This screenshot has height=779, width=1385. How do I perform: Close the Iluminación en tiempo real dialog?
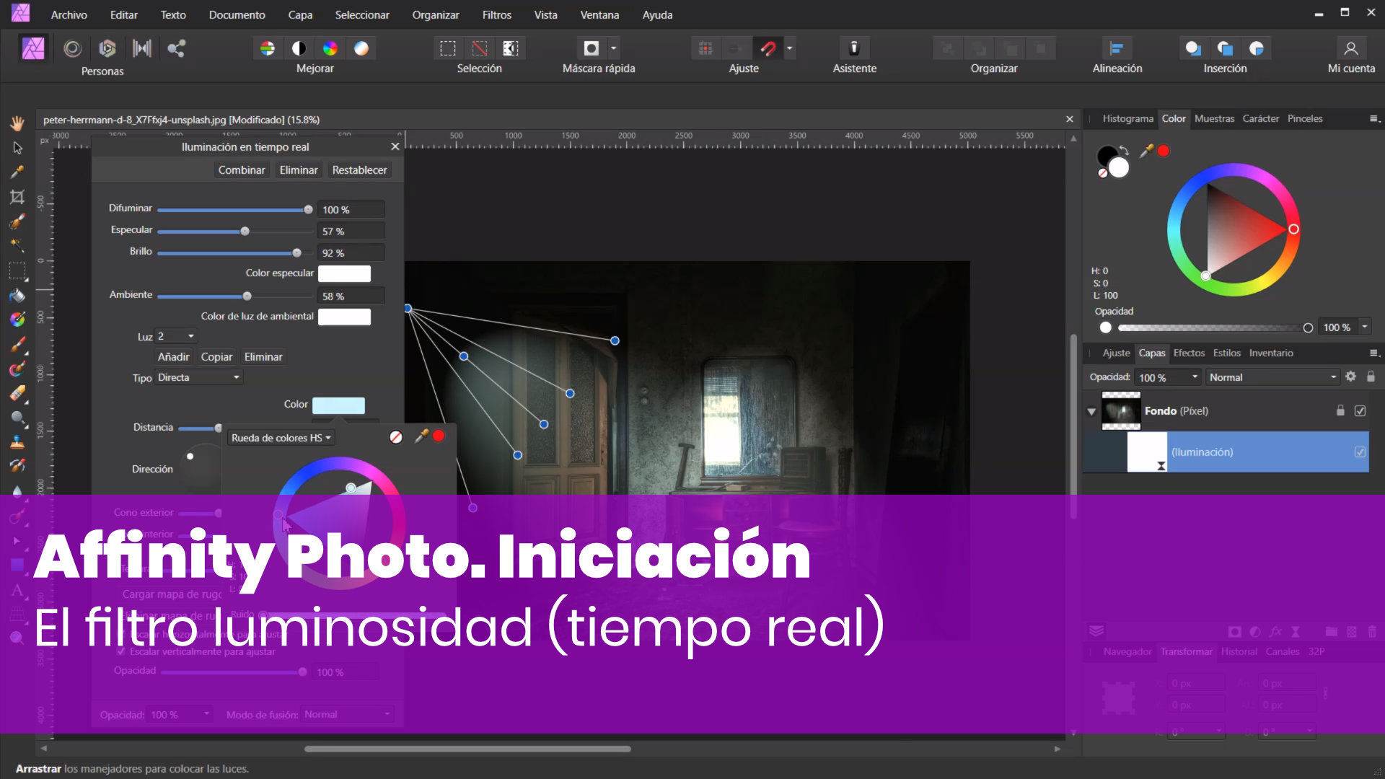click(395, 146)
